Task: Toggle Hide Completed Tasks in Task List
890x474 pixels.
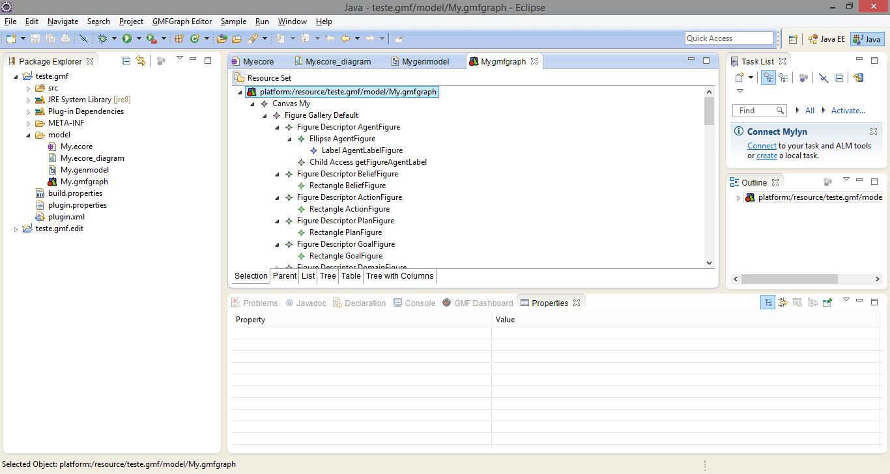Action: click(x=824, y=77)
